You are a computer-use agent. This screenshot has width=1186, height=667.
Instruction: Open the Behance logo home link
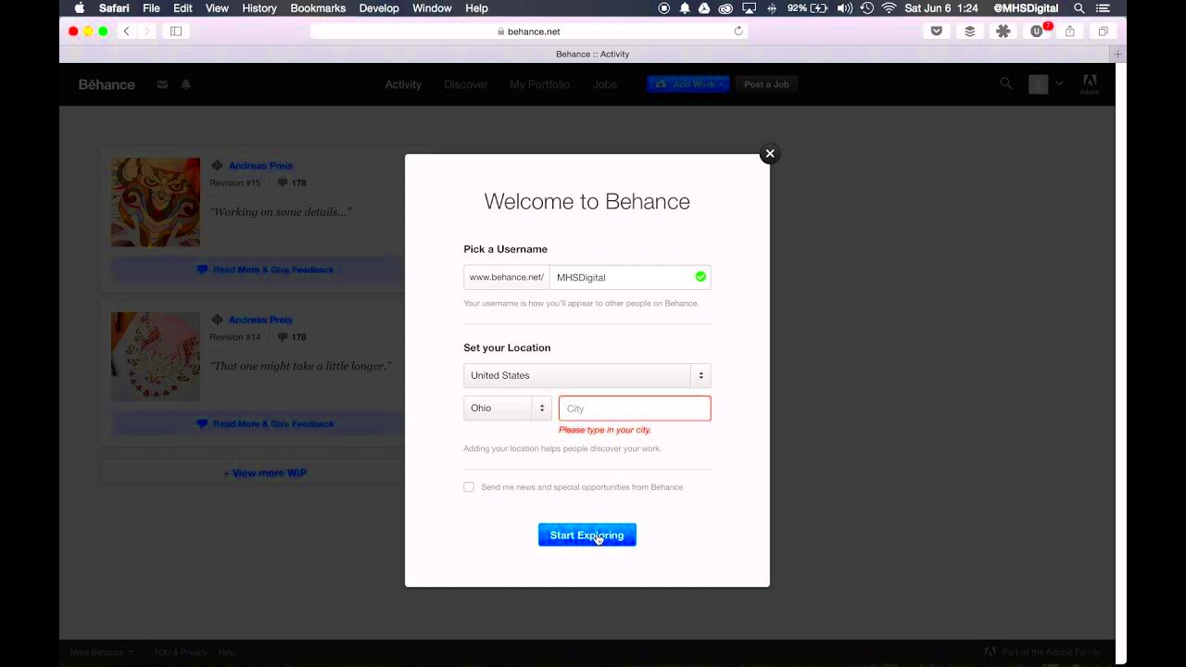click(x=107, y=84)
